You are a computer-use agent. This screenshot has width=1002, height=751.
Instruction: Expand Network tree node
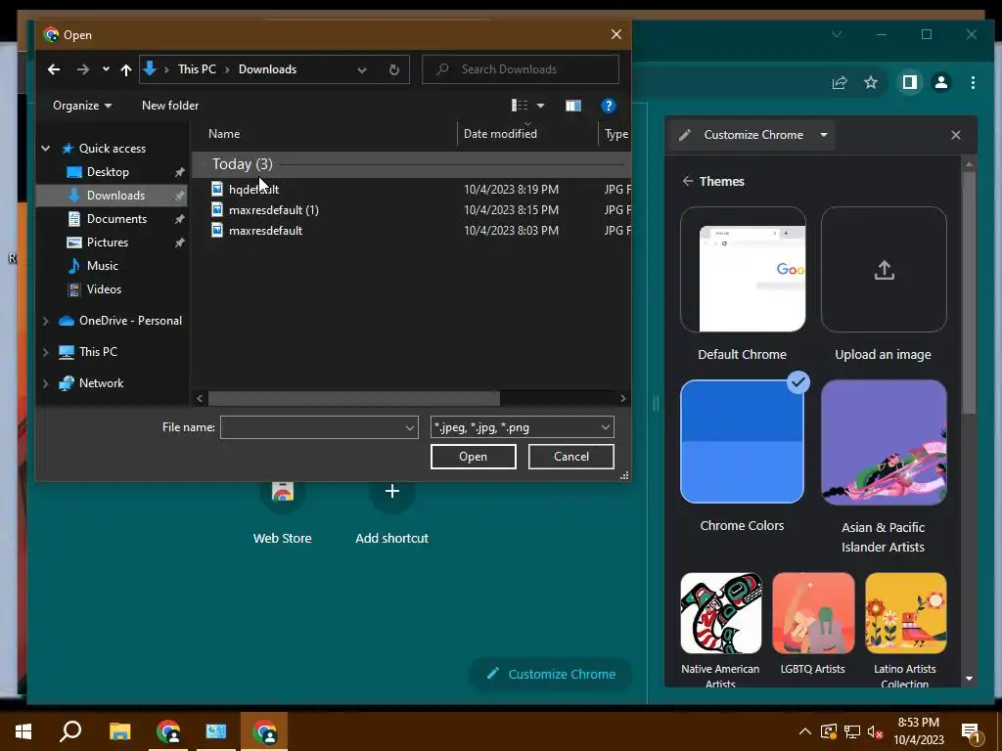45,383
